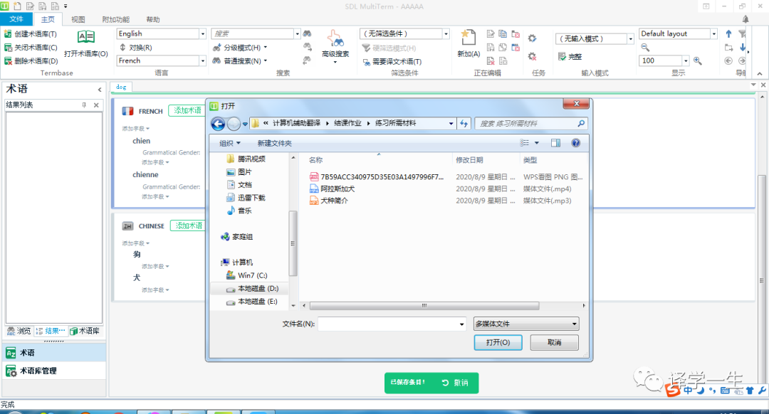Viewport: 769px width, 414px height.
Task: Click the blue up arrow navigation icon
Action: [728, 34]
